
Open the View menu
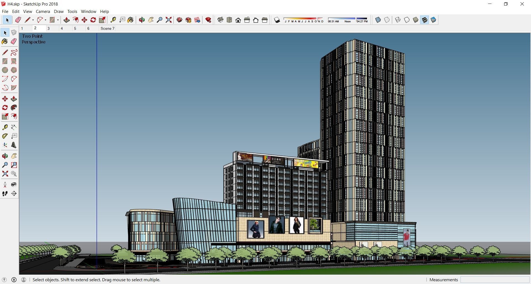coord(27,12)
